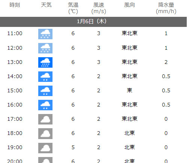The height and width of the screenshot is (163, 192).
Task: Select the cloudy icon at 18:00
Action: tap(45, 133)
